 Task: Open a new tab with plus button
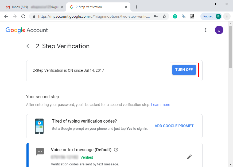pos(136,7)
